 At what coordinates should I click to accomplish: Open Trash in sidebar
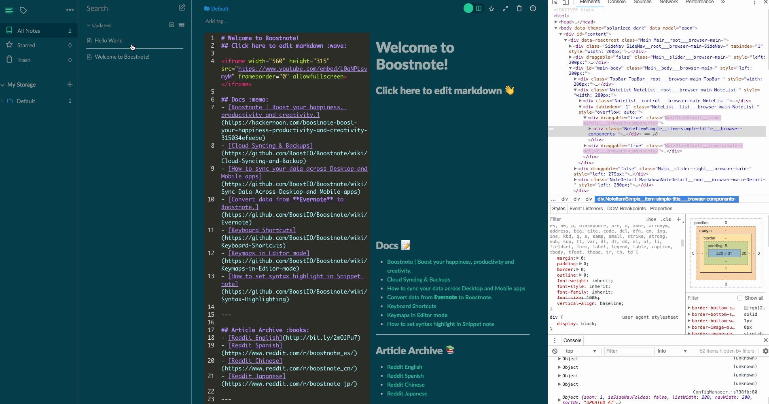point(39,60)
